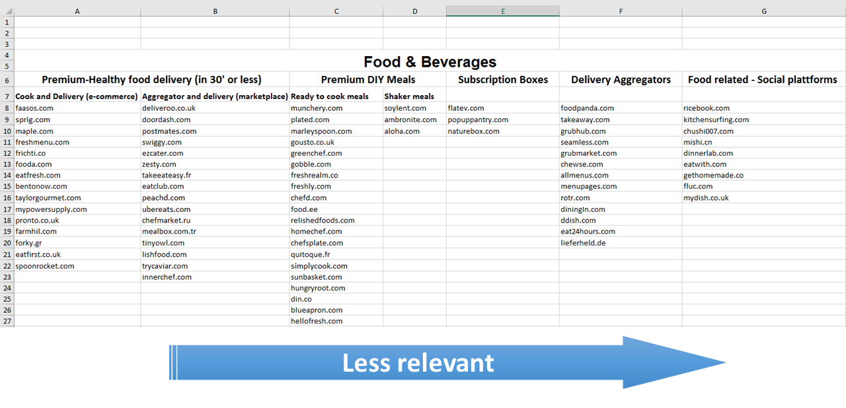Select the soylent.com cell
This screenshot has height=408, width=846.
click(414, 108)
